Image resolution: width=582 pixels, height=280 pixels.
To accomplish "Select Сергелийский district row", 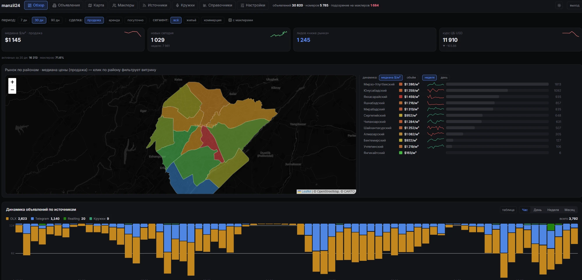I will pyautogui.click(x=462, y=115).
